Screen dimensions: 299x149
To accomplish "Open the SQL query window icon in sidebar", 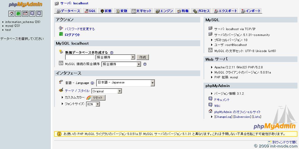I will [25, 14].
